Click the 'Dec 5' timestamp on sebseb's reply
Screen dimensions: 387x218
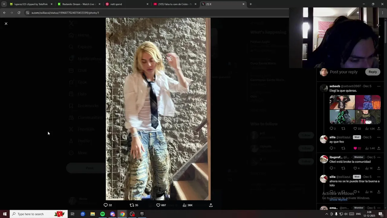[x=367, y=86]
